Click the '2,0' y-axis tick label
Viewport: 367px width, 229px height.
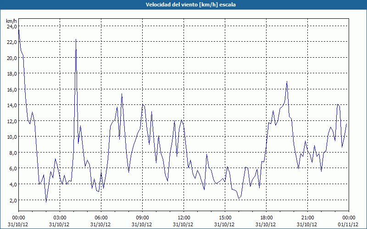click(13, 200)
